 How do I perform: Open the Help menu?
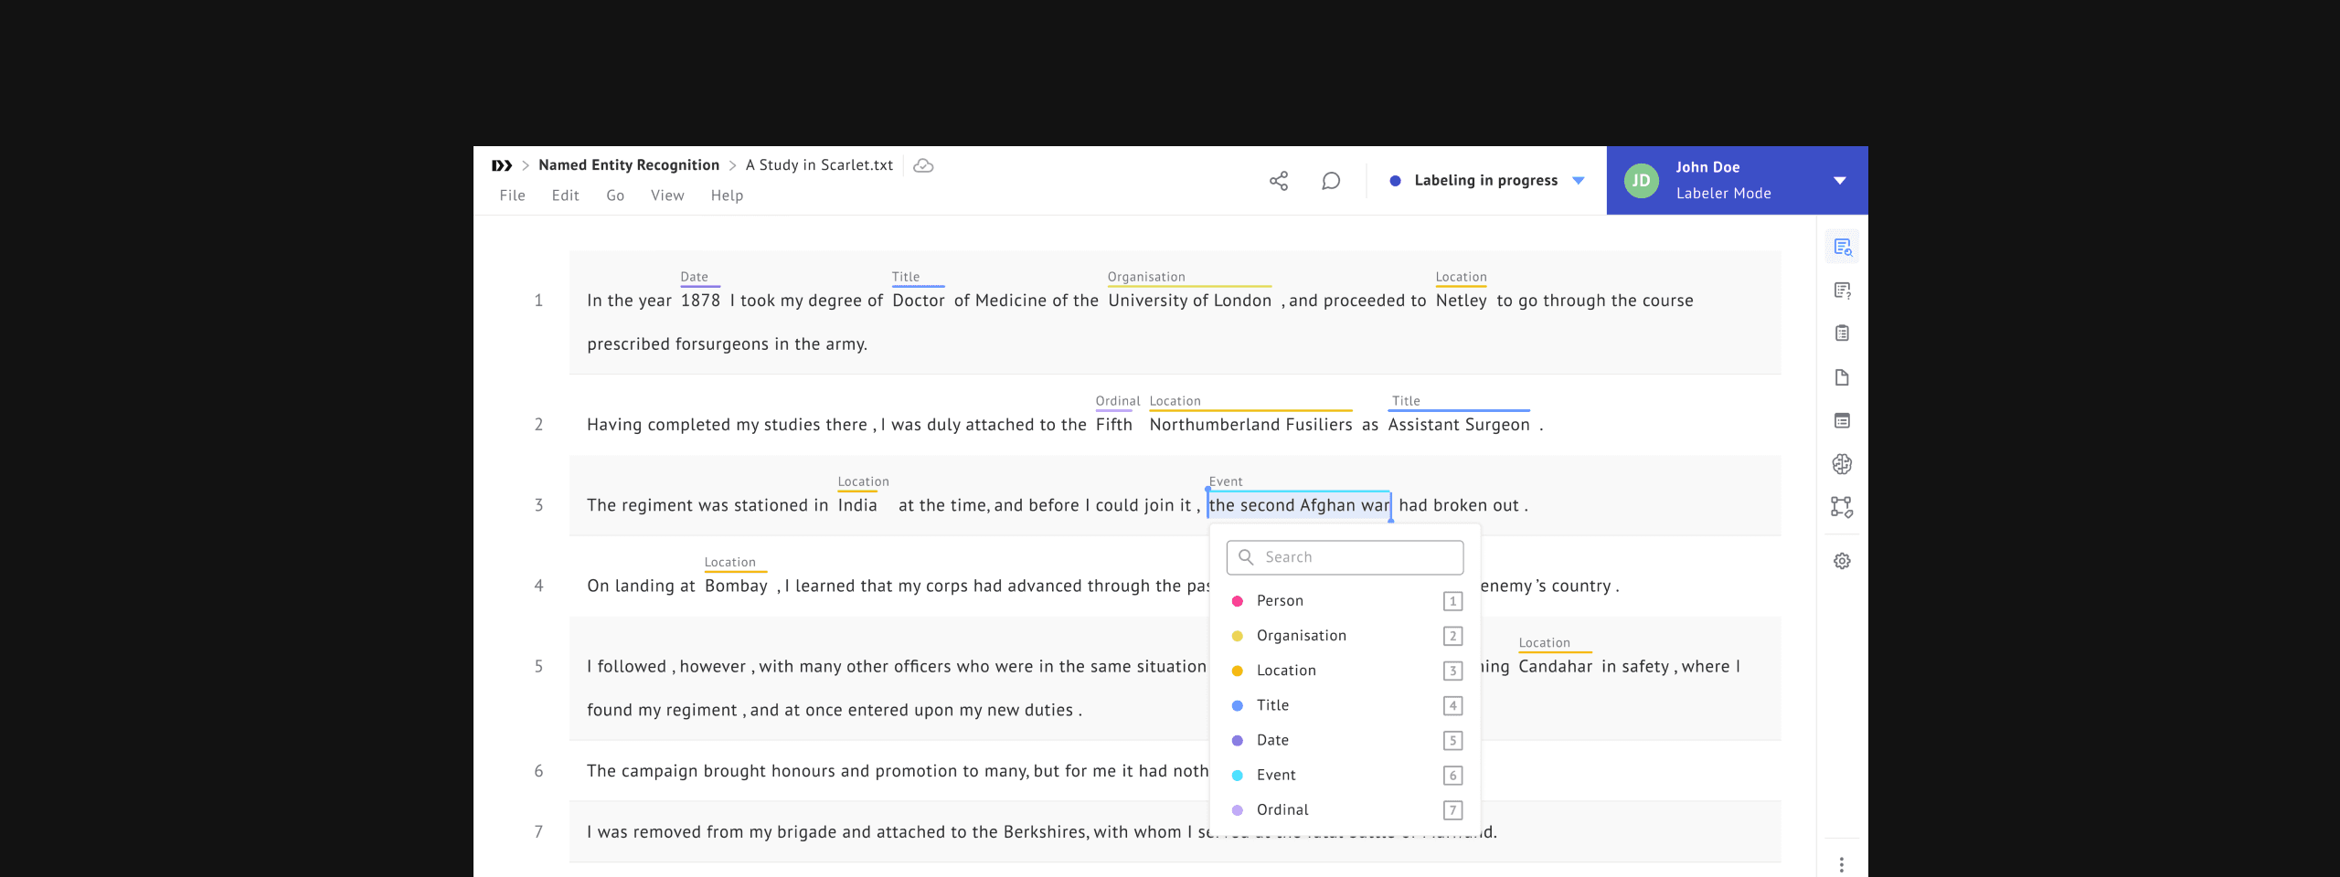click(727, 195)
